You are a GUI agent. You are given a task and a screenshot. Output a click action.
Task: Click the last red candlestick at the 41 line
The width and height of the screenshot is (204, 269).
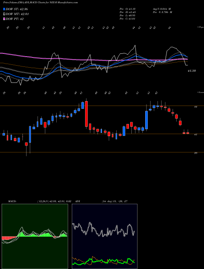(x=188, y=133)
